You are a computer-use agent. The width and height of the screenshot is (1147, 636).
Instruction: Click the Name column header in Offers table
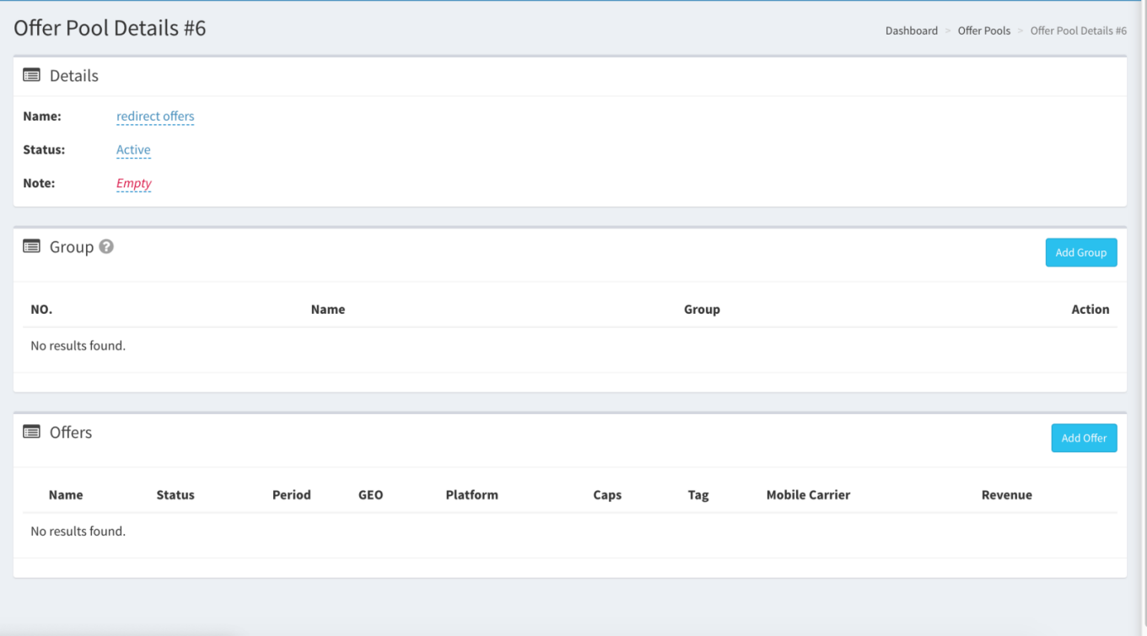(66, 495)
